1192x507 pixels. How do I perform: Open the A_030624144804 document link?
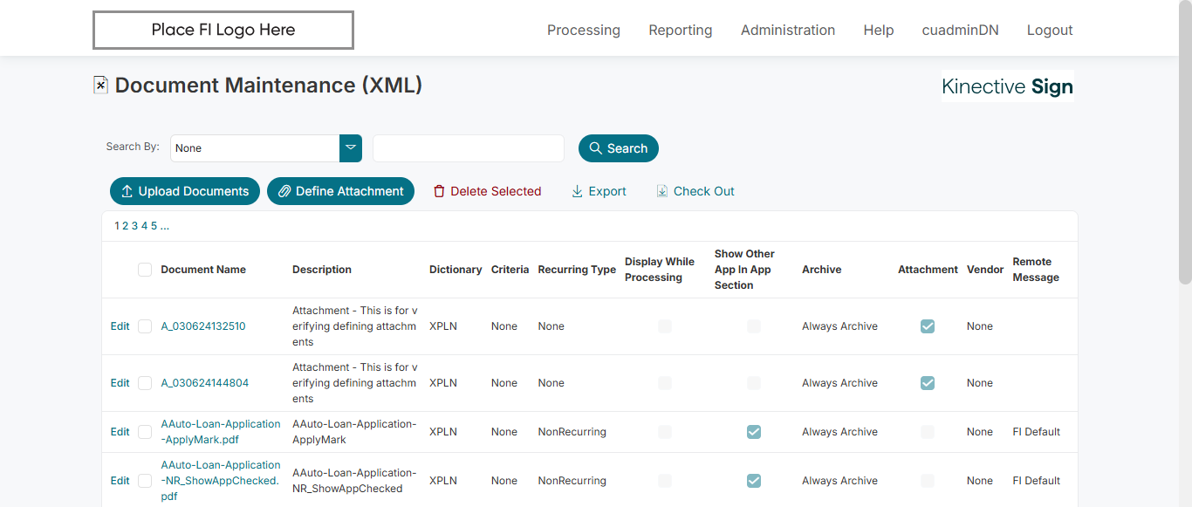203,383
